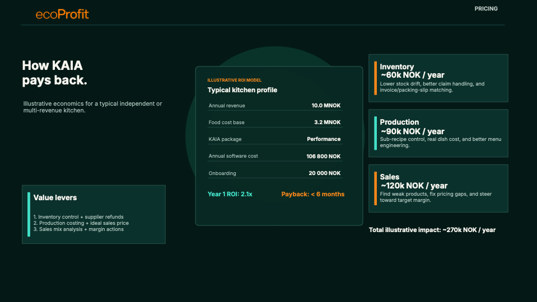
Task: Click 'Total illustrative impact: ~270k NOK / year'
Action: tap(432, 230)
